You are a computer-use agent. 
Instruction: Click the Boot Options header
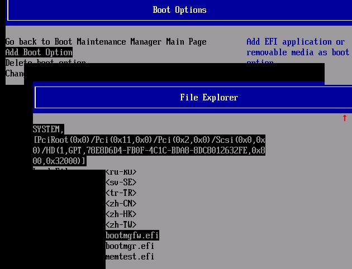(x=179, y=10)
